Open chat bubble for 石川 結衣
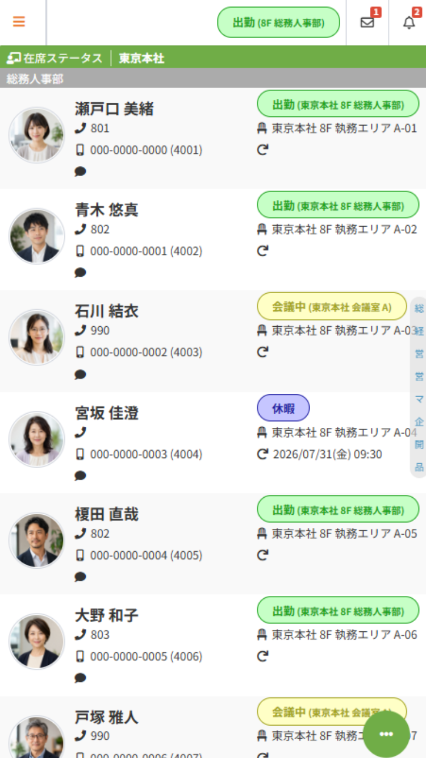Image resolution: width=426 pixels, height=758 pixels. click(x=81, y=374)
